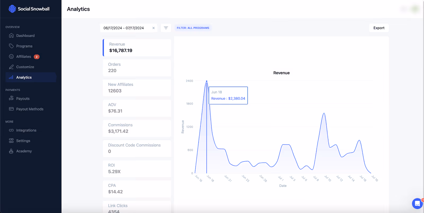This screenshot has height=213, width=424.
Task: Open the Dashboard home icon
Action: [x=11, y=36]
